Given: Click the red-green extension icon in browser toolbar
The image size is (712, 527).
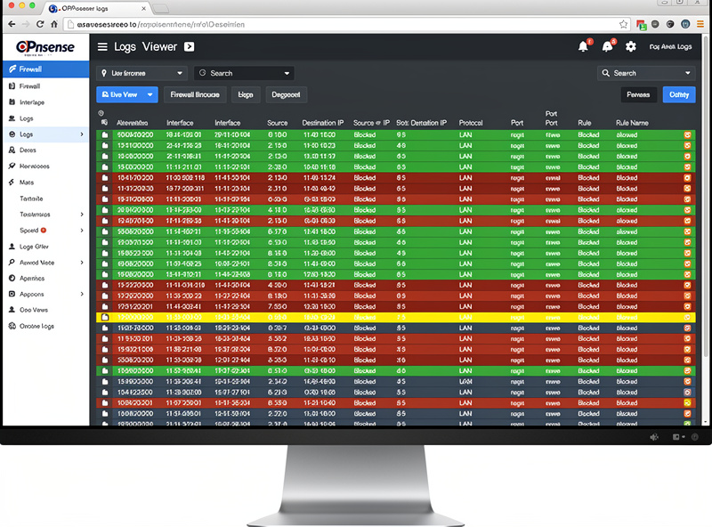Looking at the screenshot, I should (641, 25).
